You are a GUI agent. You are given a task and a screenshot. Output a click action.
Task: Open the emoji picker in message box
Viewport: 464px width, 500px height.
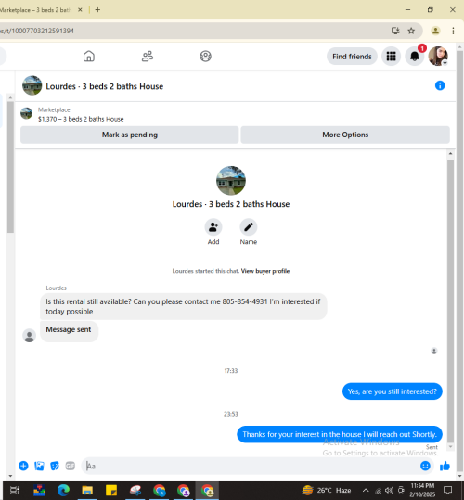point(425,466)
